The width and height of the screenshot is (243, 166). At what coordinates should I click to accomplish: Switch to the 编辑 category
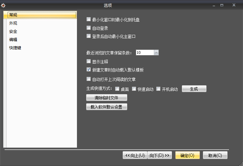click(x=13, y=40)
